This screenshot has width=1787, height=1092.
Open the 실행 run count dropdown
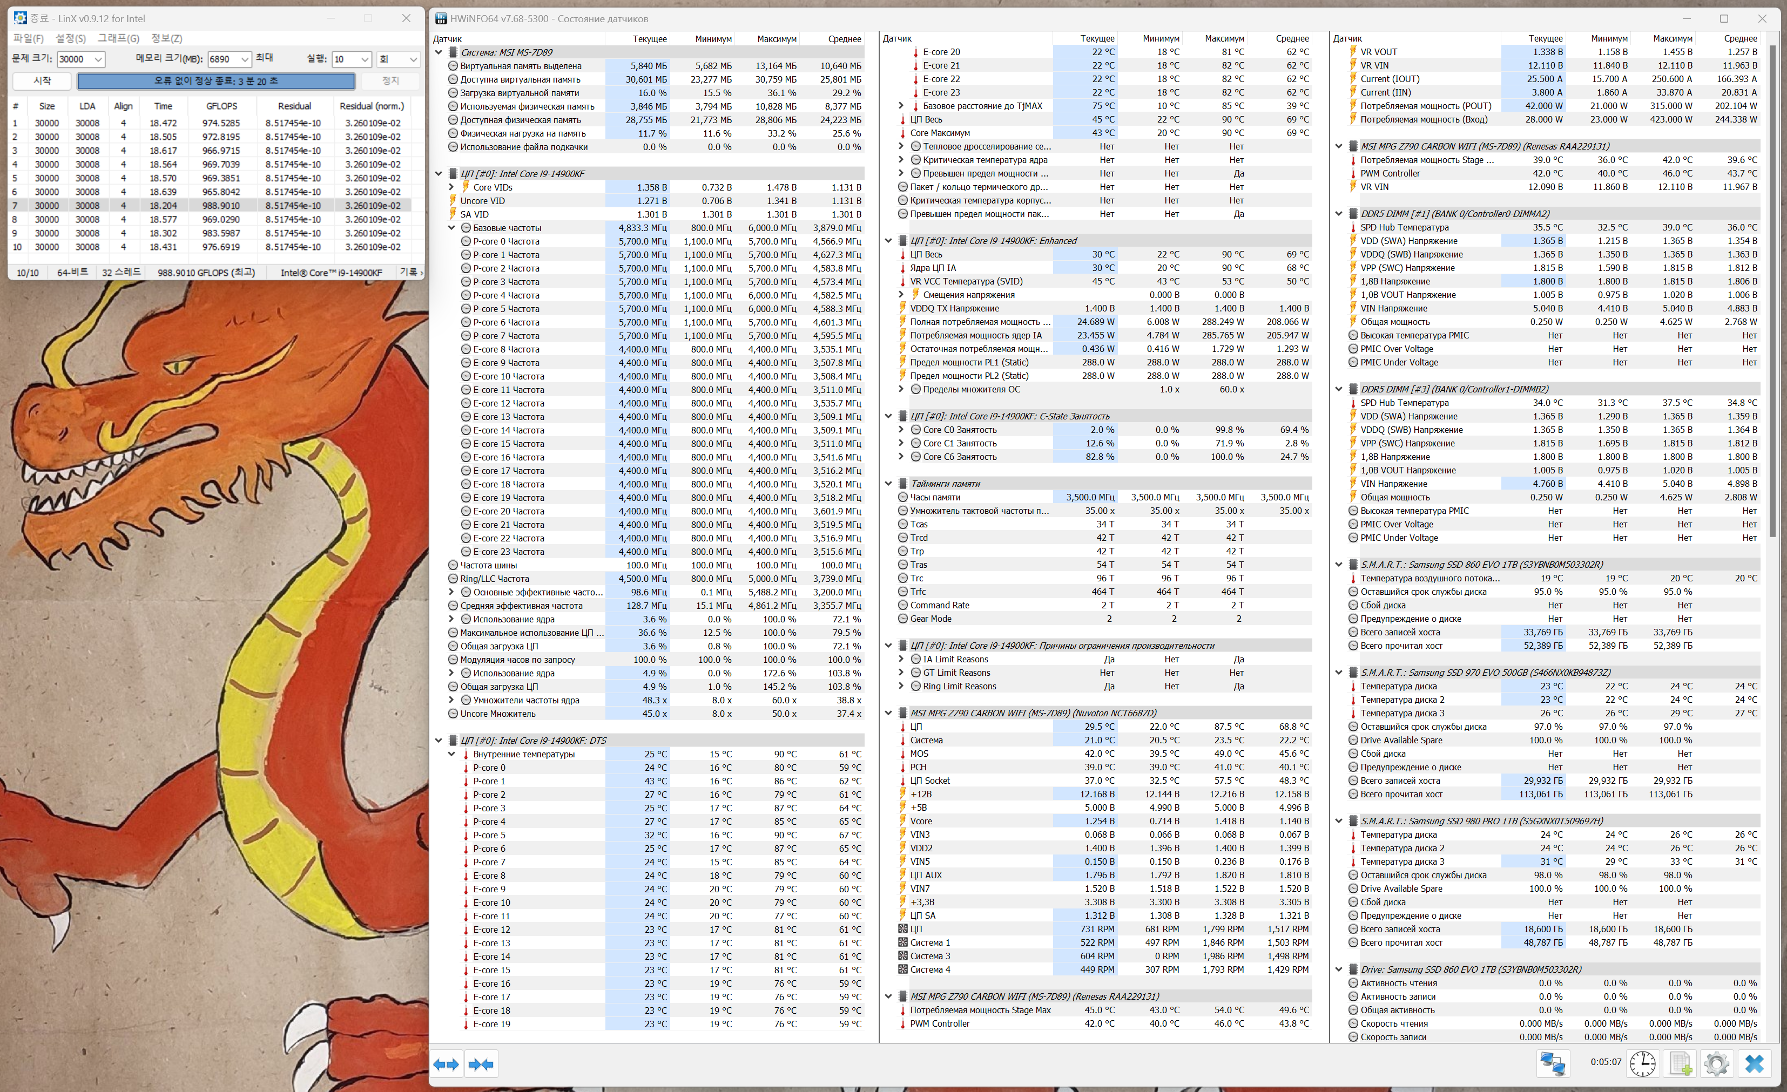[365, 59]
